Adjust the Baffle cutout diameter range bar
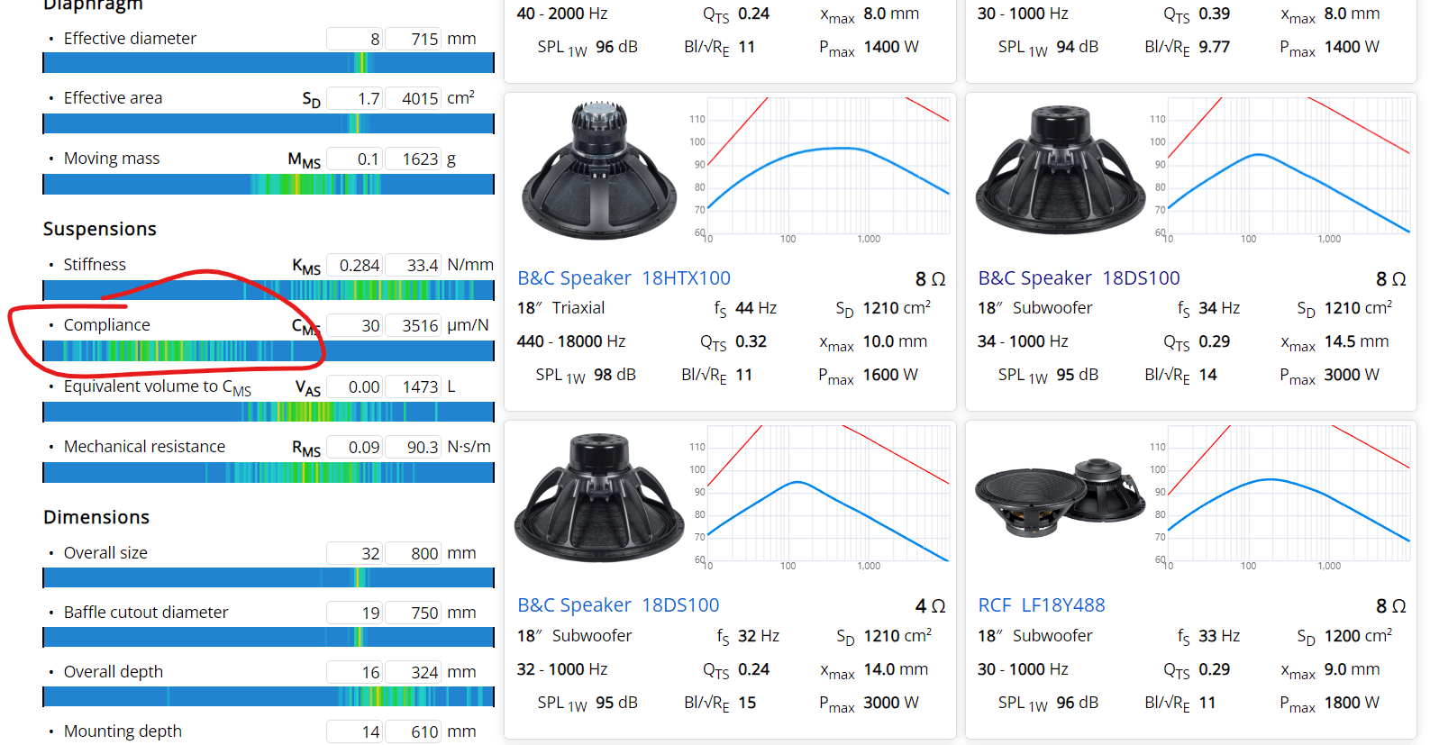This screenshot has width=1439, height=745. tap(269, 637)
